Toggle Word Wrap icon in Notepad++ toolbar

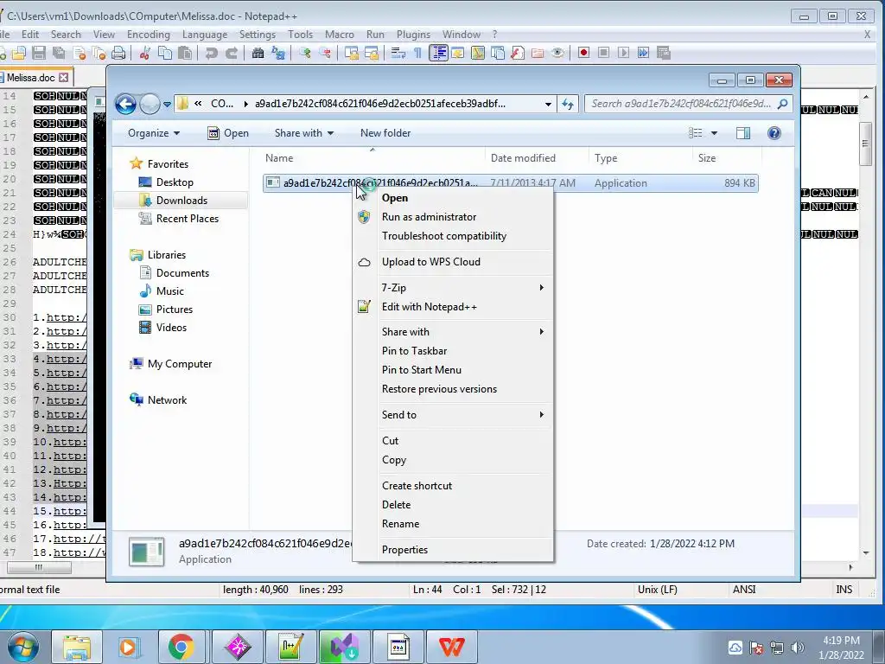click(x=398, y=53)
